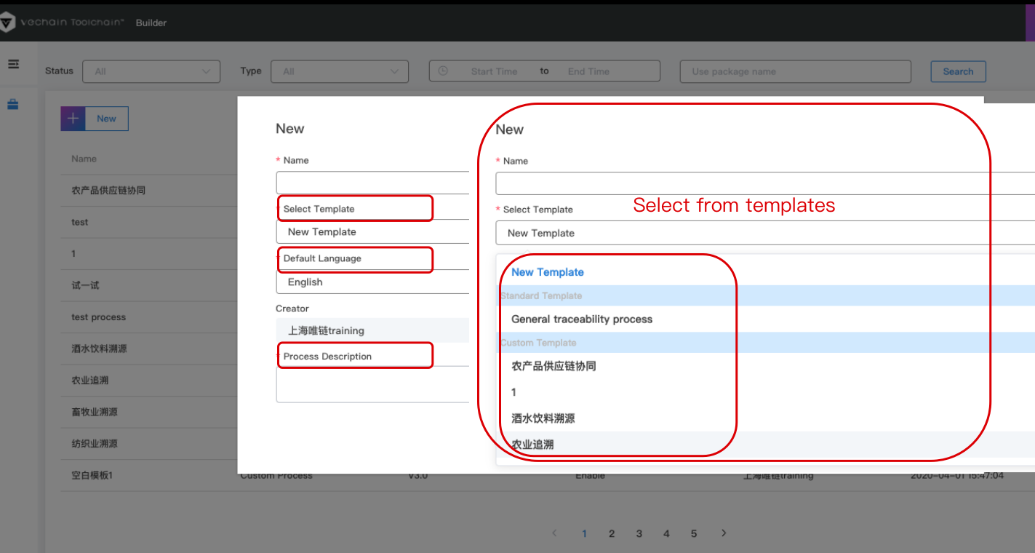
Task: Click the Name input in left dialog
Action: (372, 183)
